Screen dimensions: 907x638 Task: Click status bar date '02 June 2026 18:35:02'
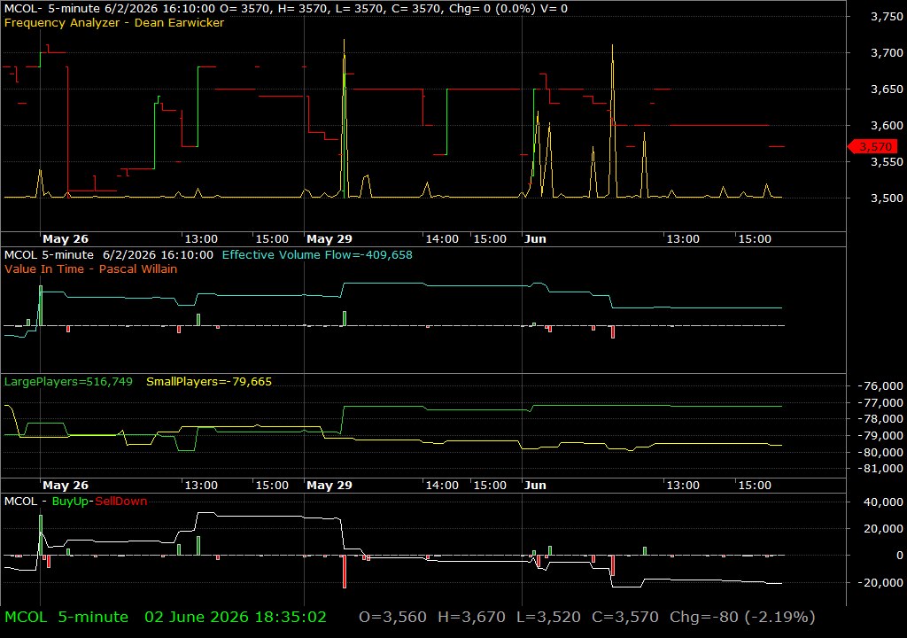tap(236, 617)
